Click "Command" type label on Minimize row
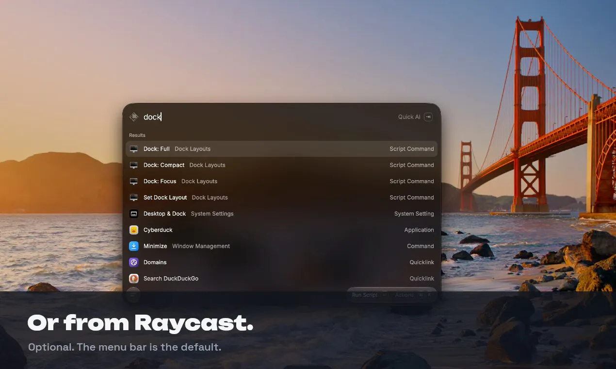616x369 pixels. click(421, 246)
